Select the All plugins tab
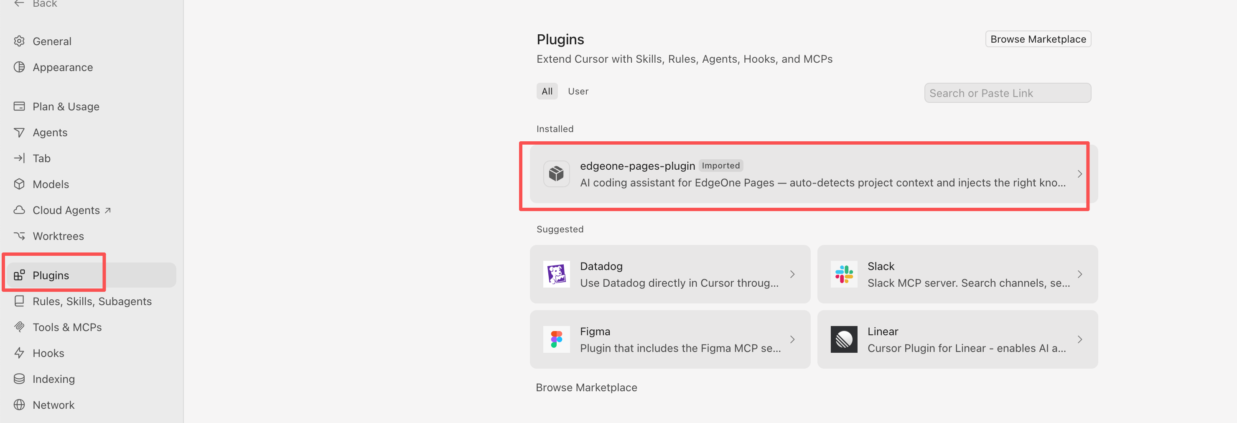This screenshot has width=1237, height=423. 547,91
